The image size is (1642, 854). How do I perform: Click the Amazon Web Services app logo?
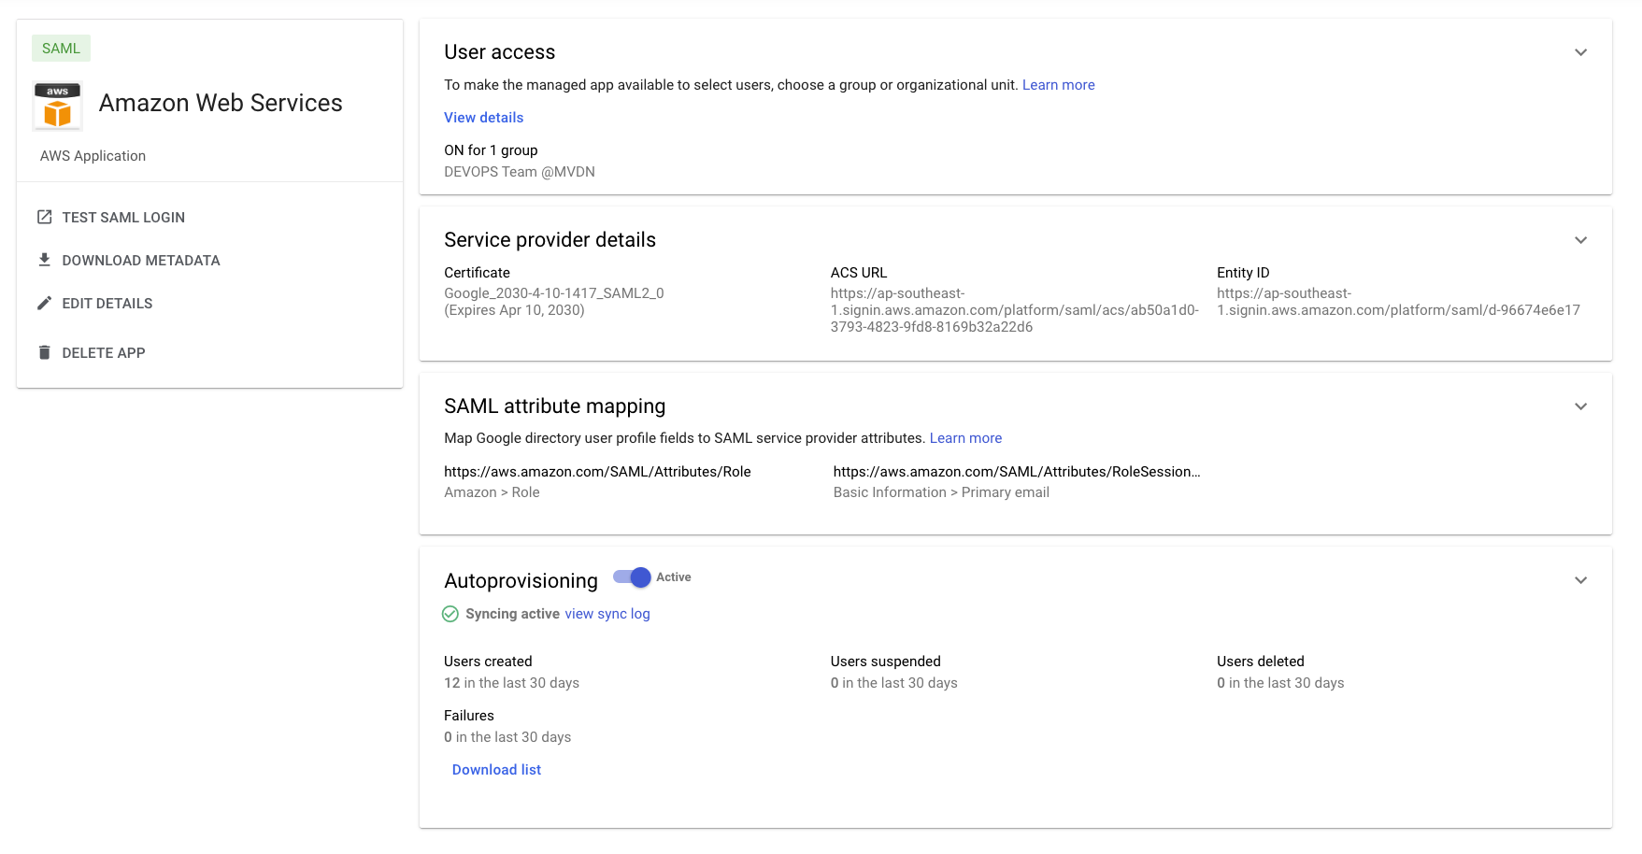pyautogui.click(x=57, y=106)
